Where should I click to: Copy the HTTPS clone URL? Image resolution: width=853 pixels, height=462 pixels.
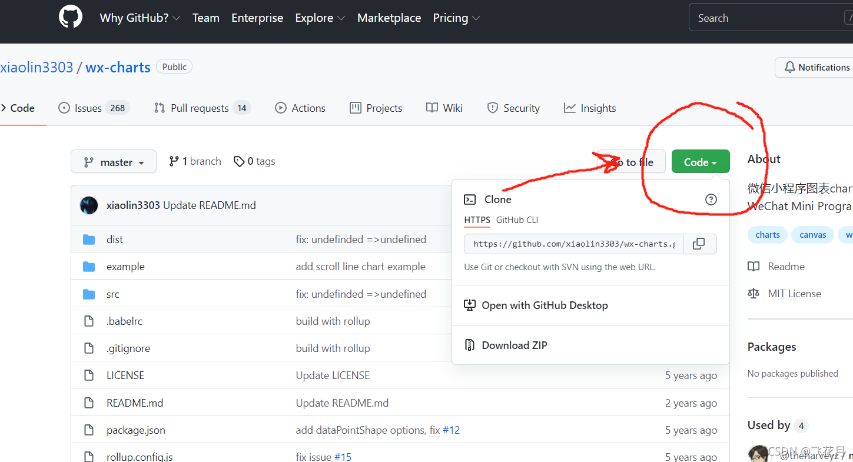[699, 244]
